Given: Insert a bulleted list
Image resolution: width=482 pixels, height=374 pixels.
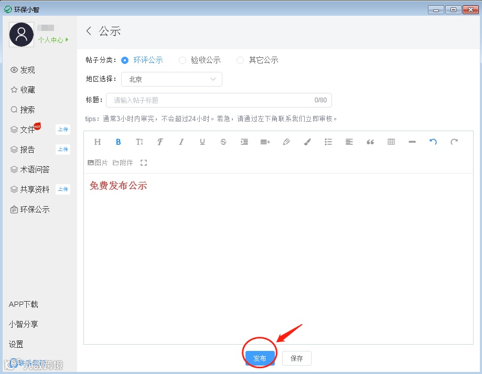Looking at the screenshot, I should 328,142.
